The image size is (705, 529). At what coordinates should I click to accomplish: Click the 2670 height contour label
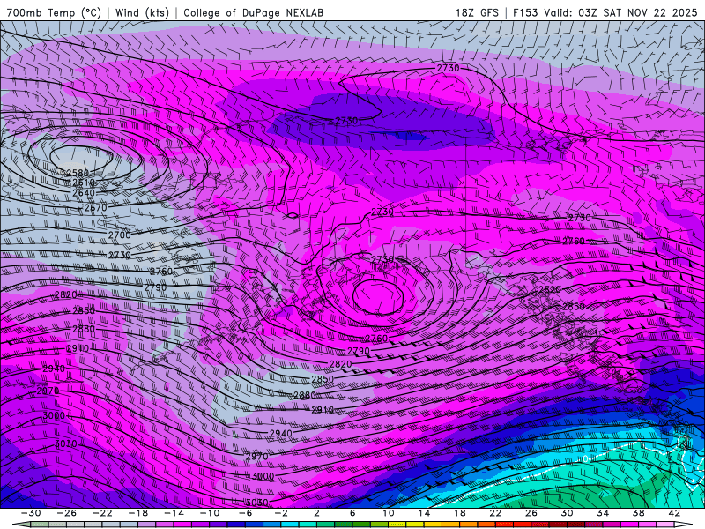[95, 208]
